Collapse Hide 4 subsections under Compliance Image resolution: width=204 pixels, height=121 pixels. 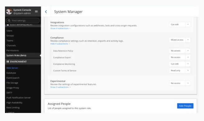pos(60,44)
